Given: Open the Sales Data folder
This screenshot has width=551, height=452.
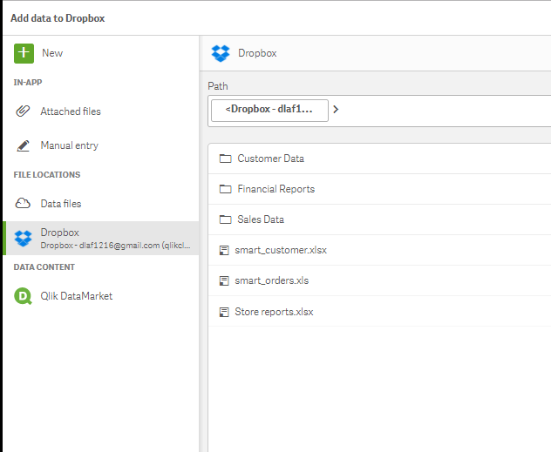Looking at the screenshot, I should pos(261,219).
